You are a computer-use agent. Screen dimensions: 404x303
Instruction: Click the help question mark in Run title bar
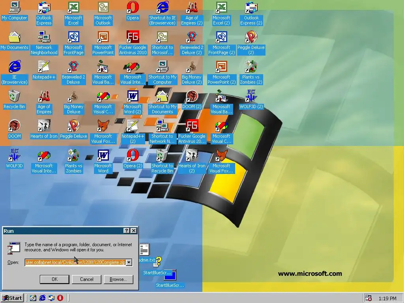tap(127, 230)
